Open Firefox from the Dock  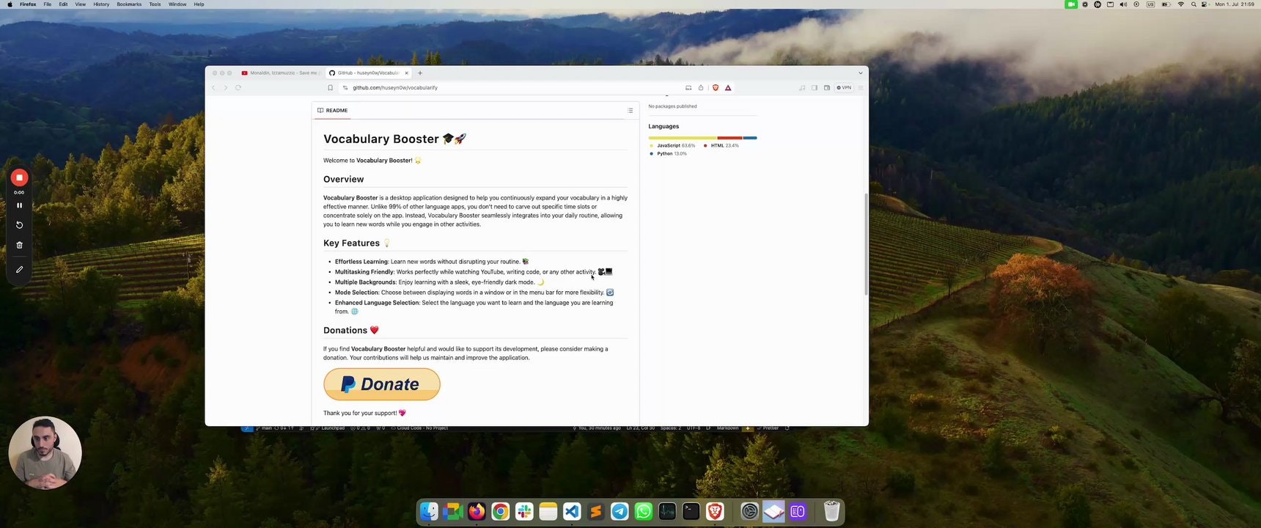pos(477,511)
